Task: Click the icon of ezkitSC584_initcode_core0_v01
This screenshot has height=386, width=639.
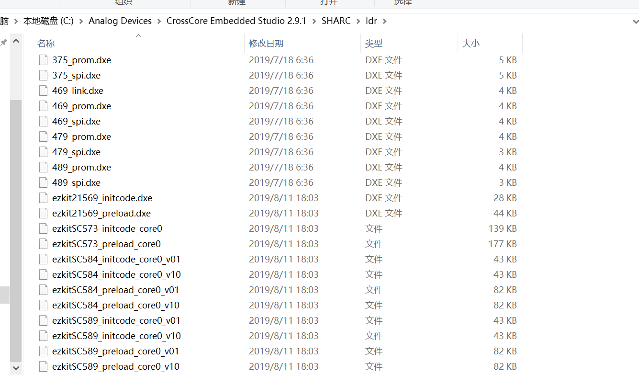Action: (x=43, y=259)
